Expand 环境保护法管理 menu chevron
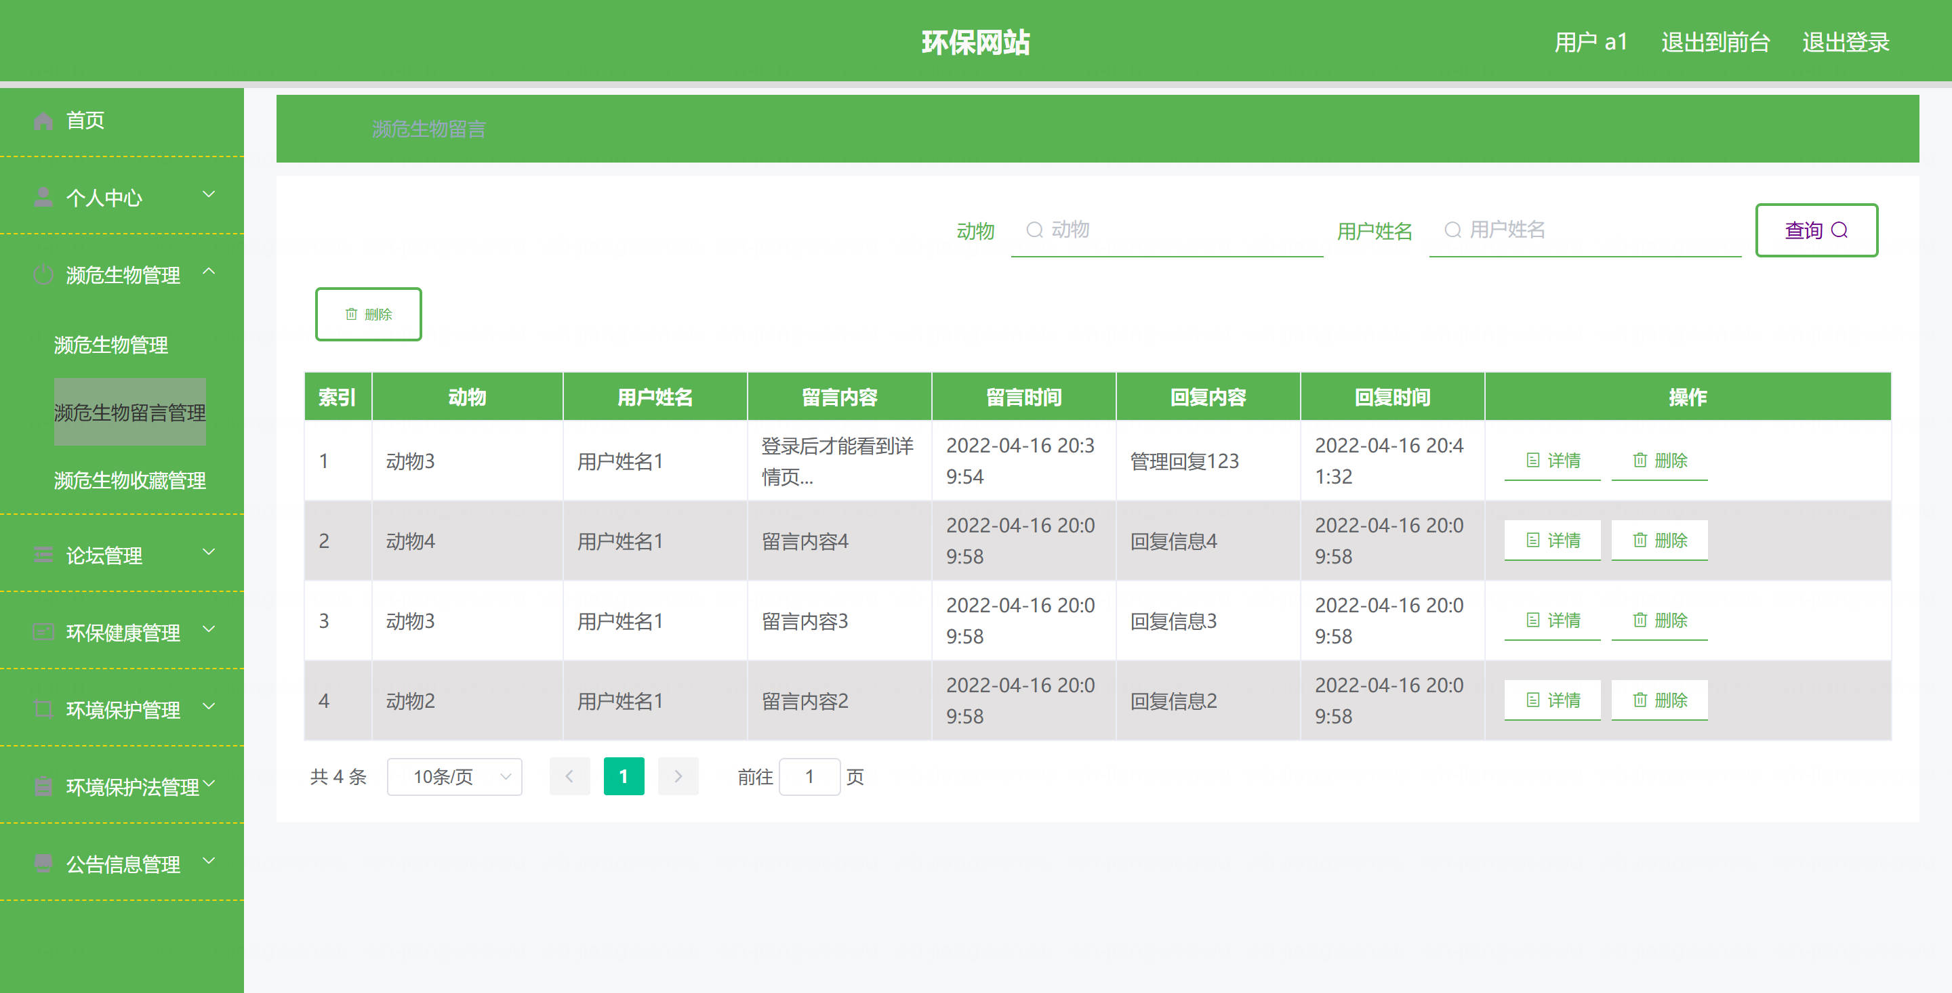Viewport: 1952px width, 993px height. point(209,784)
